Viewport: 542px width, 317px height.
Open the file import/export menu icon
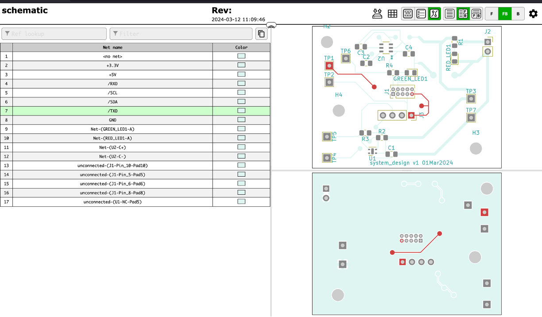pos(377,14)
